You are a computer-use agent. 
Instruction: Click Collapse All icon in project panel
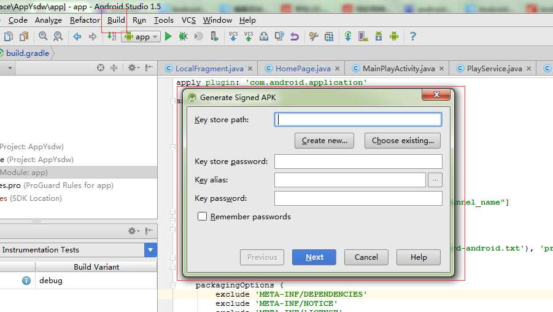pos(114,68)
